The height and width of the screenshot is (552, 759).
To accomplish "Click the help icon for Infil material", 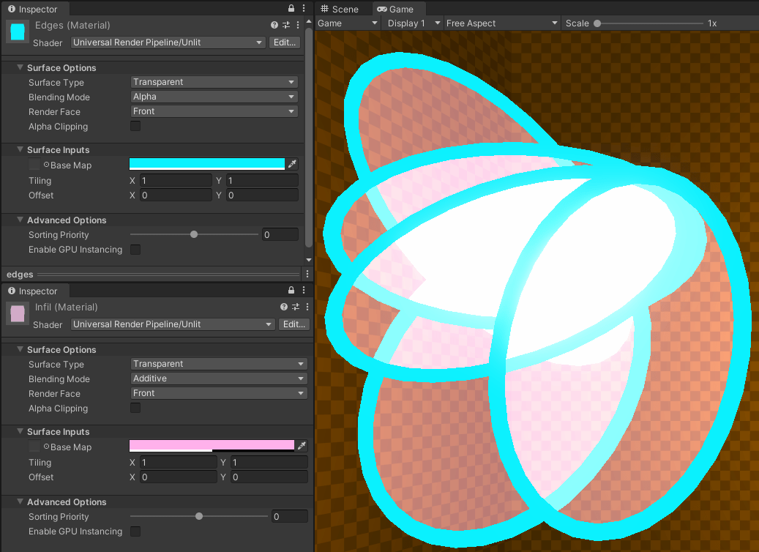I will tap(284, 307).
